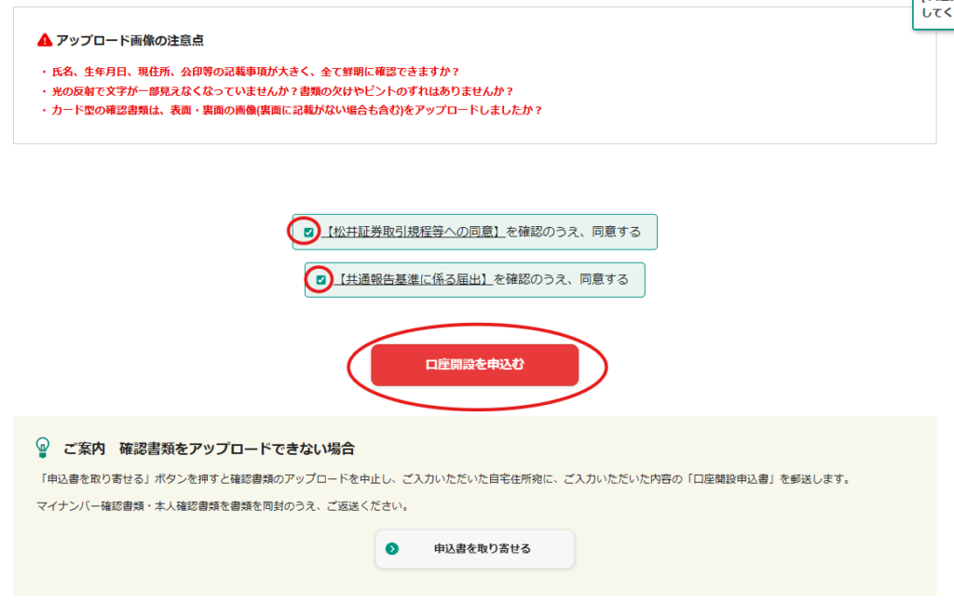Click the green arrow icon in 申込書を取り寄せる
This screenshot has height=604, width=954.
pos(392,549)
